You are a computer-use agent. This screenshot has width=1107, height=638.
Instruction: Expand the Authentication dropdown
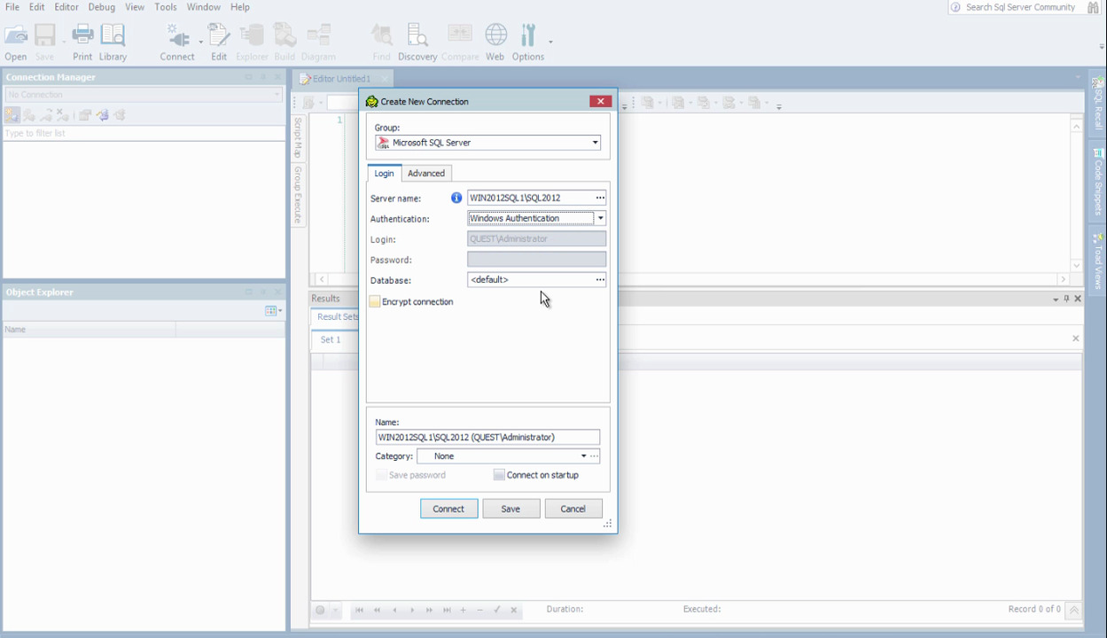(600, 218)
